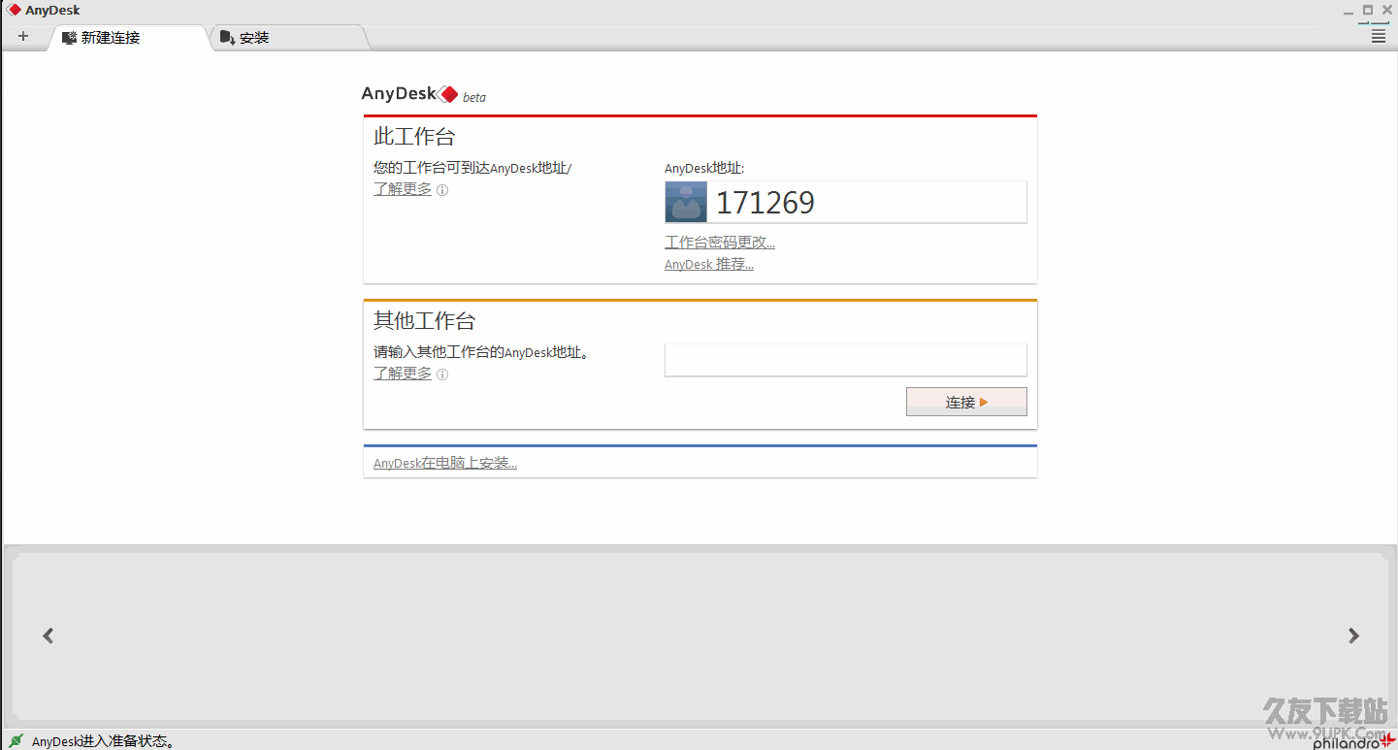Go to previous item with left arrow

coord(49,636)
